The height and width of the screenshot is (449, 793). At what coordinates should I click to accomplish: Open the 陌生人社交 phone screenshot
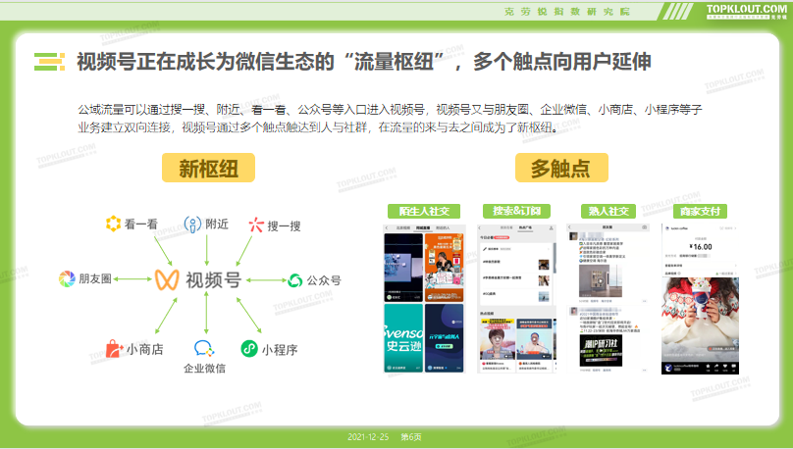(x=424, y=299)
